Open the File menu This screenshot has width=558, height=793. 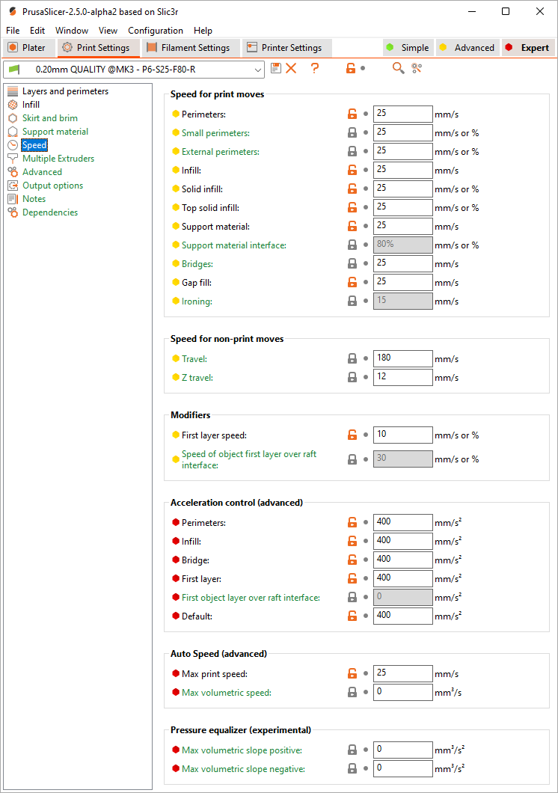[x=13, y=31]
